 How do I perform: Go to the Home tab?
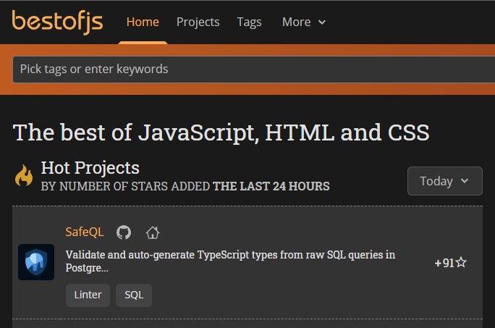[x=143, y=22]
